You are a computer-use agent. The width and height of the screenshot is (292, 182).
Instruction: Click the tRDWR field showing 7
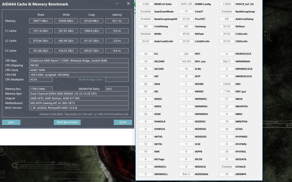(x=186, y=84)
